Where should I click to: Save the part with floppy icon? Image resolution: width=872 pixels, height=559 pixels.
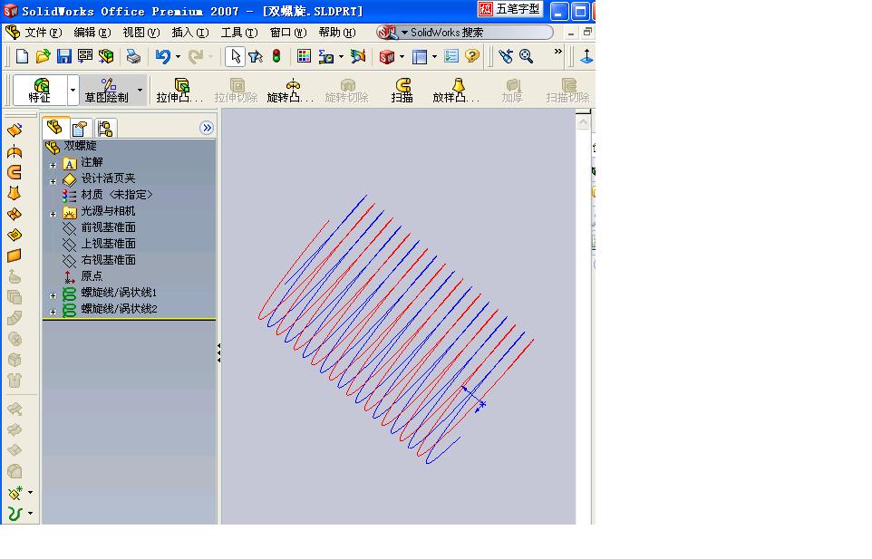click(64, 56)
